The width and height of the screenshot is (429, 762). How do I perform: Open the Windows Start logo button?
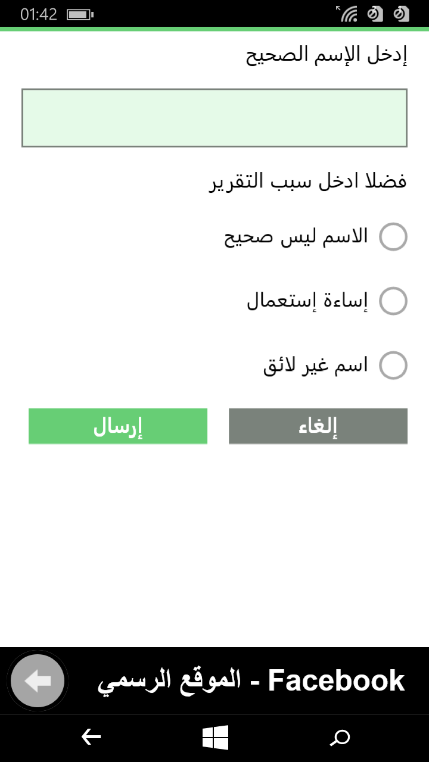pyautogui.click(x=215, y=738)
